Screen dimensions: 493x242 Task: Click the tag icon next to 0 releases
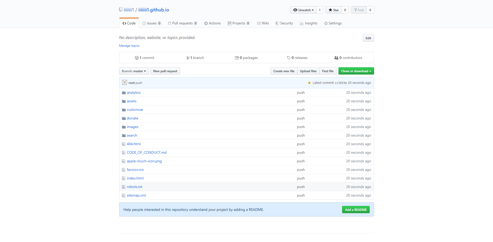[289, 58]
